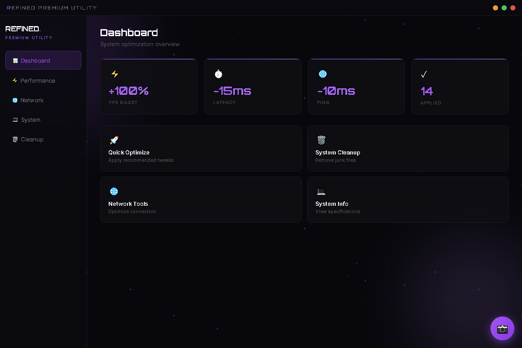Click the trash bin icon on System Cleanup
Screen dimensions: 522x348
pos(321,140)
